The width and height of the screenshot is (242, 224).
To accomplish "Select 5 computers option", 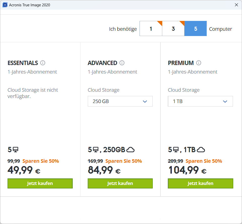I will [195, 29].
